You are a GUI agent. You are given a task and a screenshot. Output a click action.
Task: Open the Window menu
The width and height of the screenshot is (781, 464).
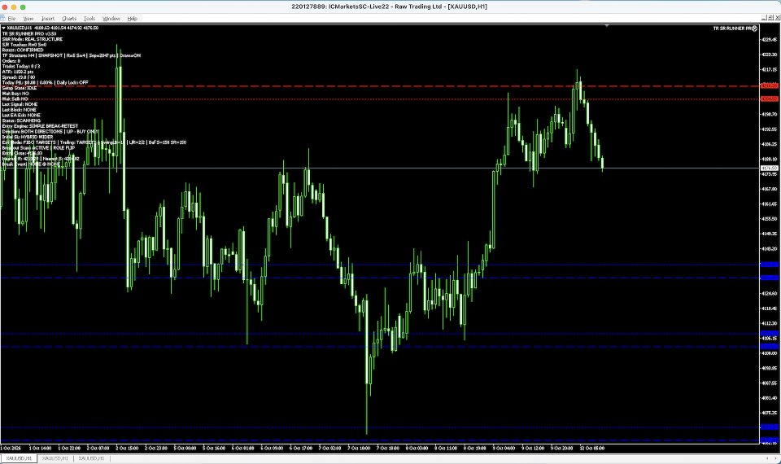pyautogui.click(x=111, y=19)
